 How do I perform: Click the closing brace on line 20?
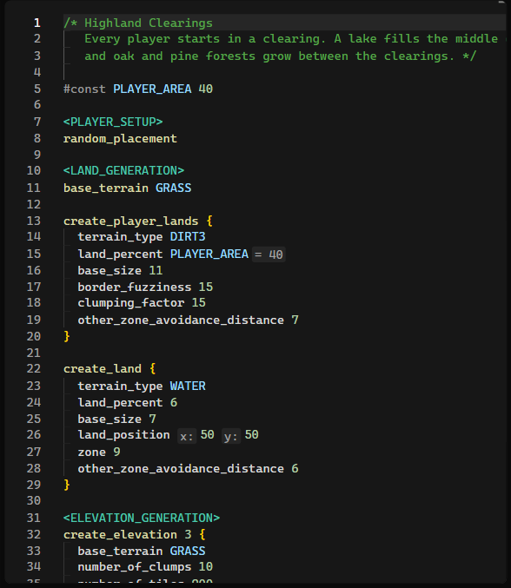click(67, 336)
